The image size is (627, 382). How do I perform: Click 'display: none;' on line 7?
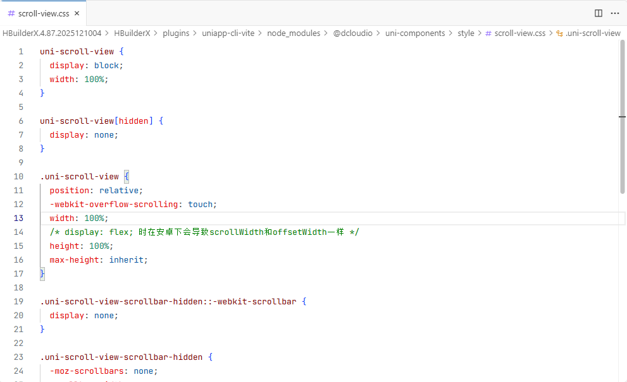click(x=84, y=135)
